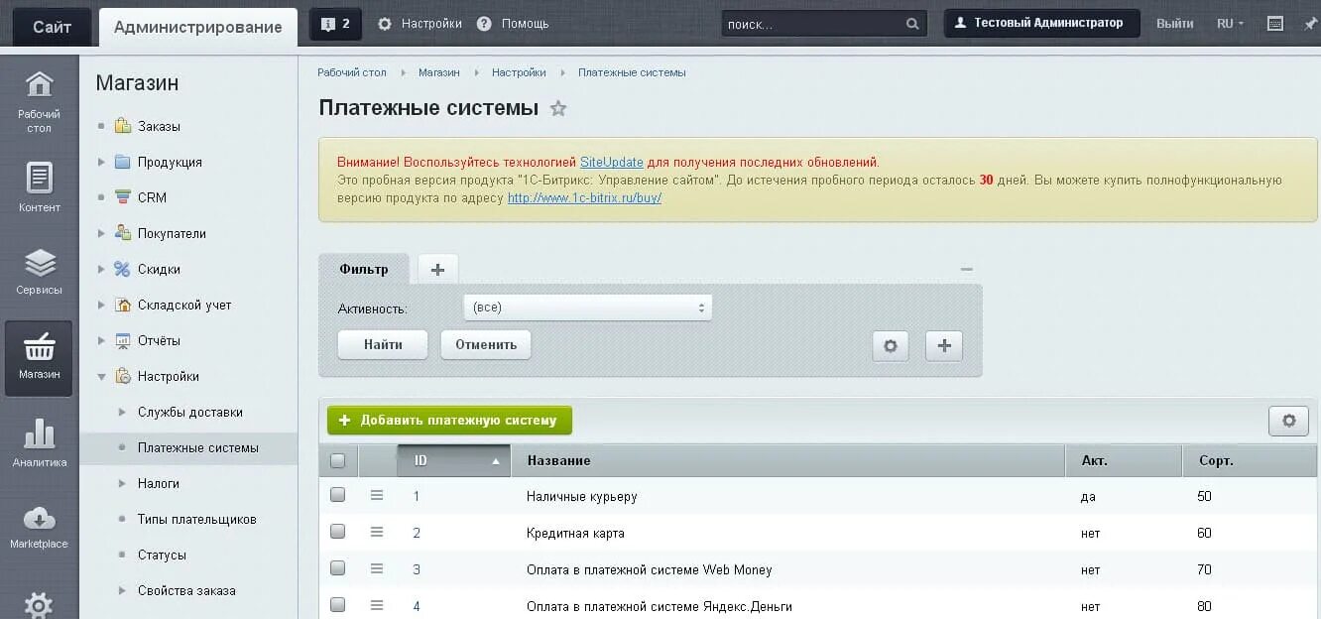Collapse the Настройки tree node

point(101,376)
